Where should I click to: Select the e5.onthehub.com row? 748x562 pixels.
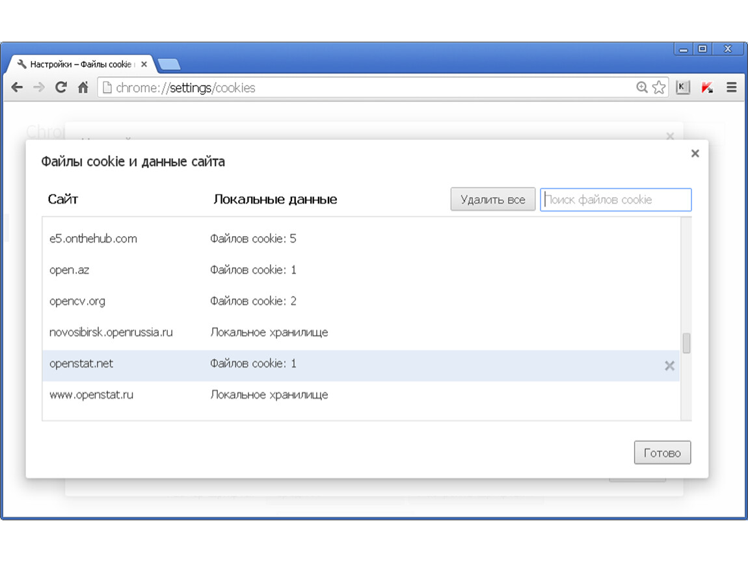[x=361, y=239]
